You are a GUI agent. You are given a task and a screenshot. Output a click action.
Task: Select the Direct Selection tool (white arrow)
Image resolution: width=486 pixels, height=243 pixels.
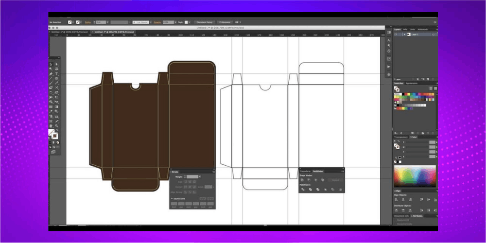point(57,64)
